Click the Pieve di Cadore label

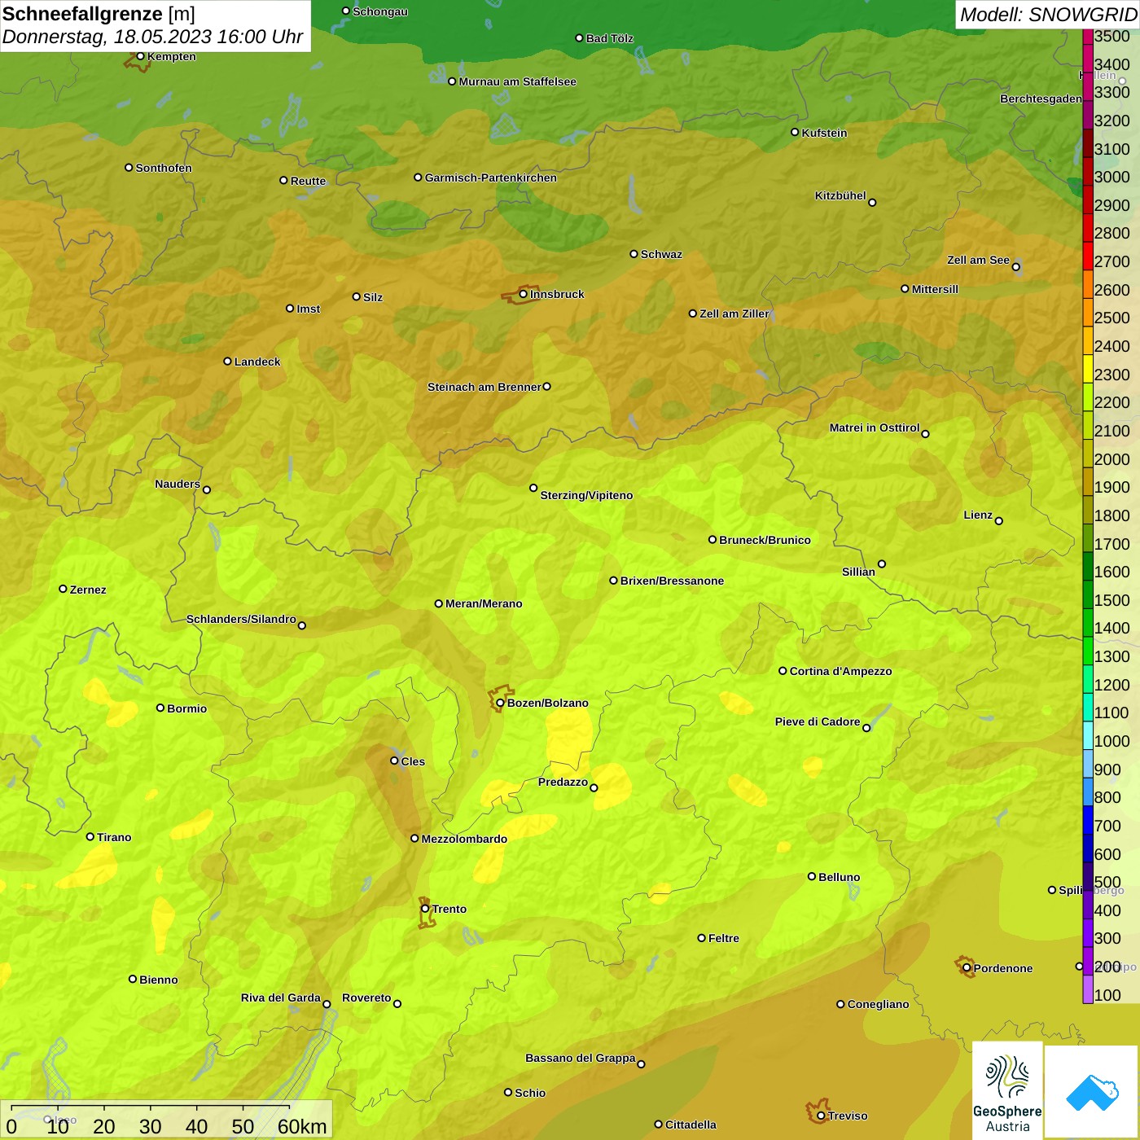(818, 721)
